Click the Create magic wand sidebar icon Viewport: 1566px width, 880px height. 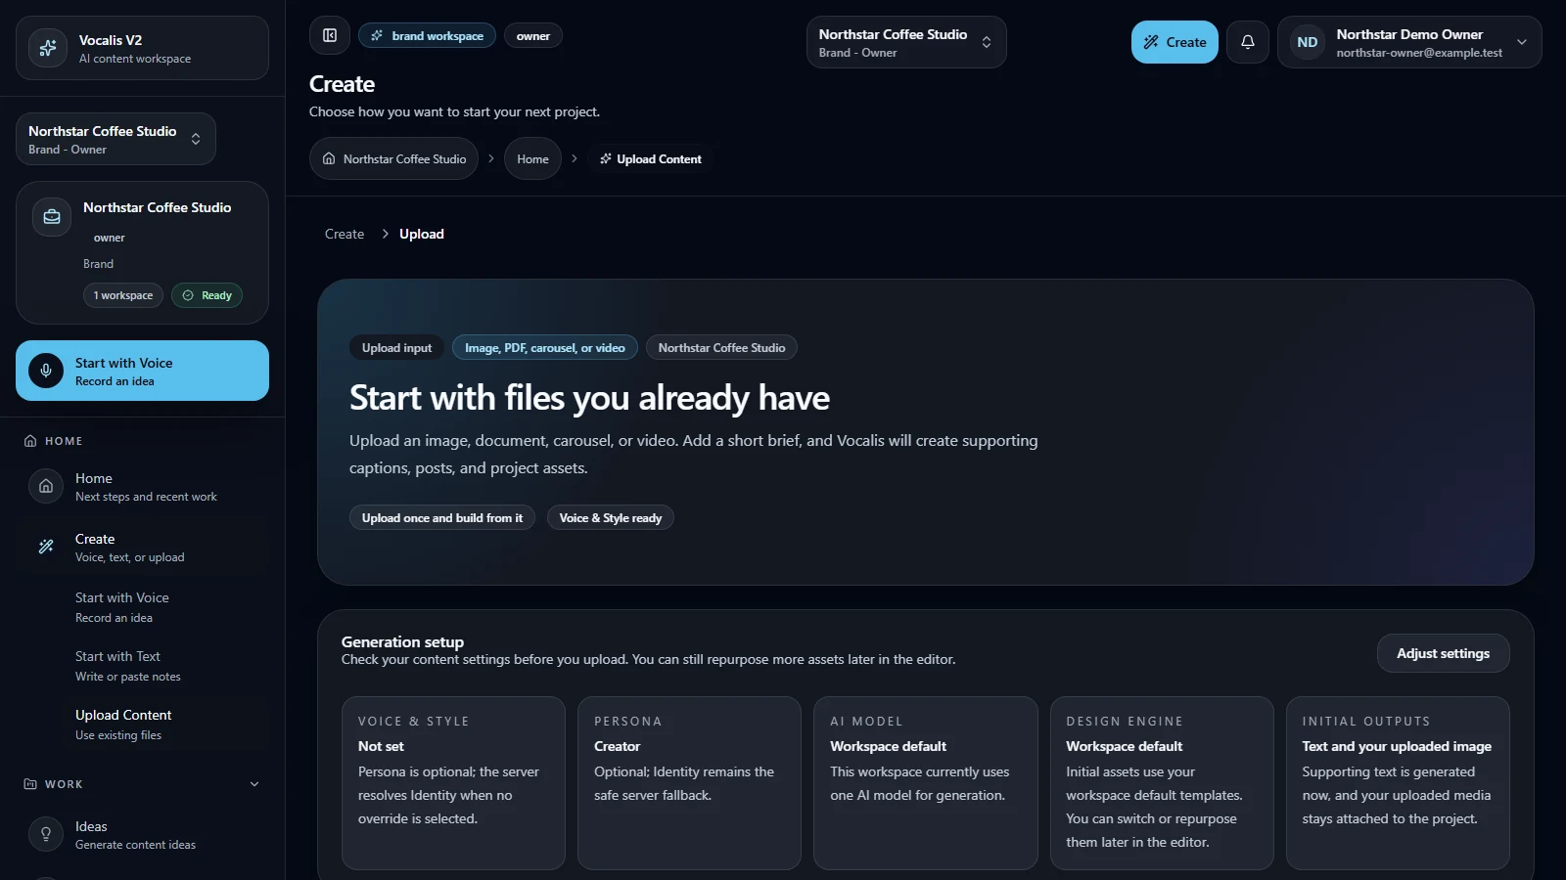pyautogui.click(x=46, y=547)
